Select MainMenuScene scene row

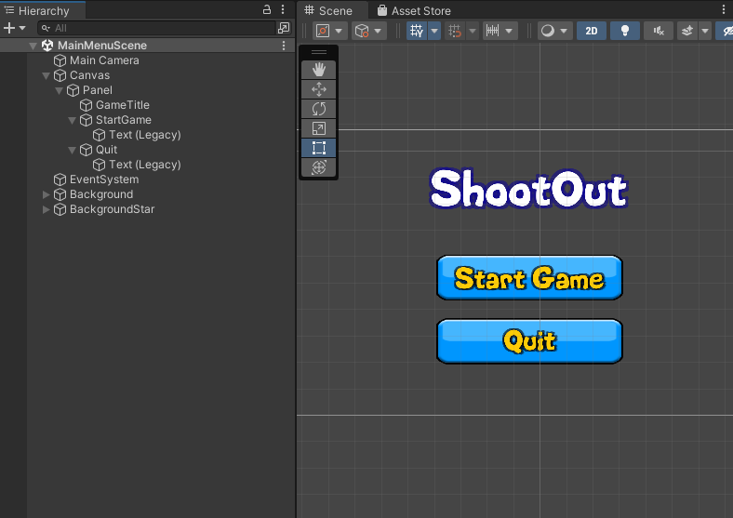pos(147,46)
